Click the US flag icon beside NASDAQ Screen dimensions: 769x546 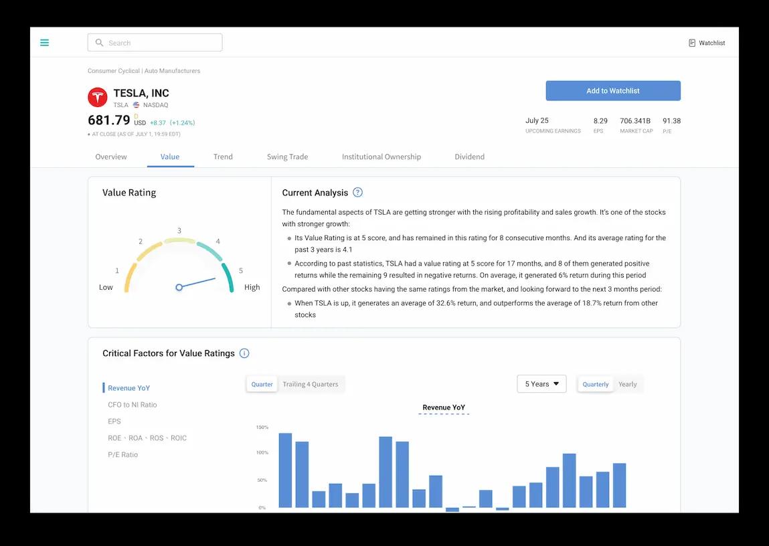(x=137, y=105)
